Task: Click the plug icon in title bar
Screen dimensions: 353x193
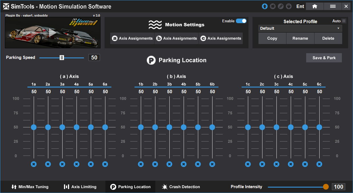Action: [x=289, y=6]
